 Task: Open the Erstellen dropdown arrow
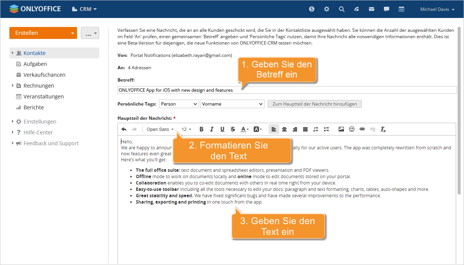[73, 33]
